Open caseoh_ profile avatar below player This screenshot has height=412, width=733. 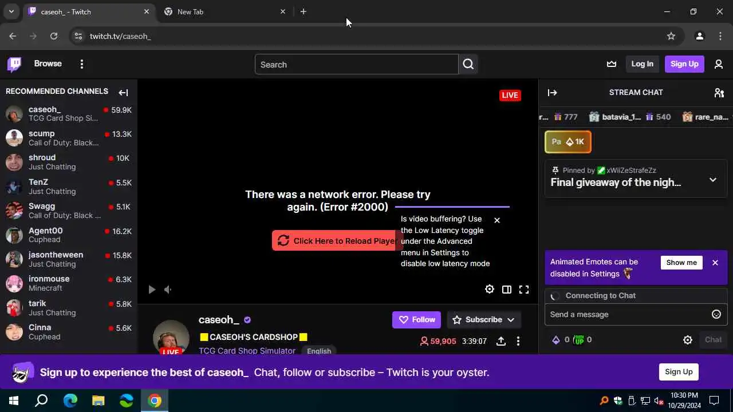coord(171,338)
